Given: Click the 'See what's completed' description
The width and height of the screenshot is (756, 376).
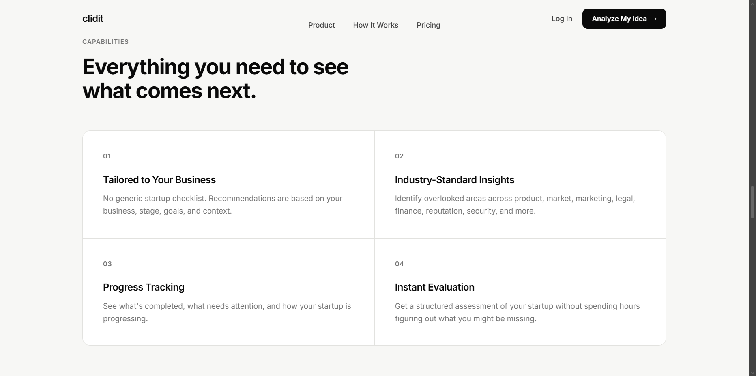Looking at the screenshot, I should [227, 312].
